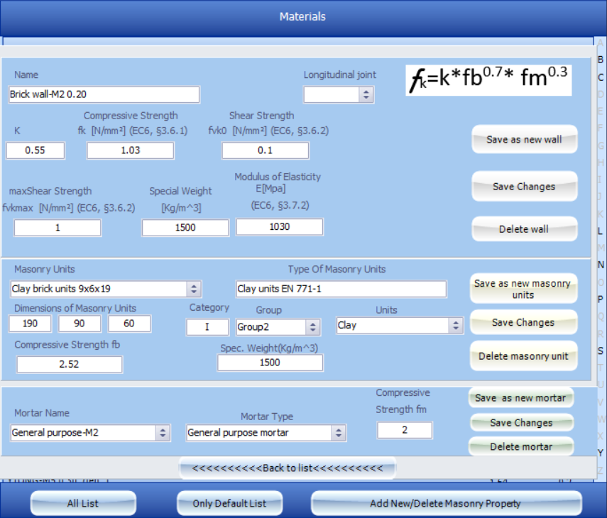Click the Delete wall button
Viewport: 607px width, 518px height.
524,229
